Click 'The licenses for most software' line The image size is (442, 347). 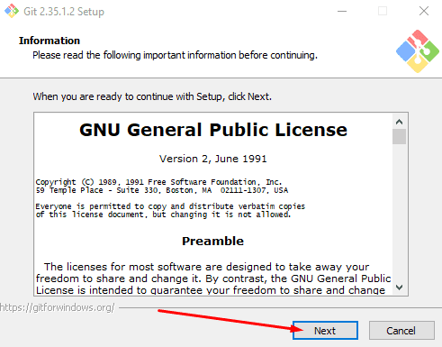coord(206,267)
